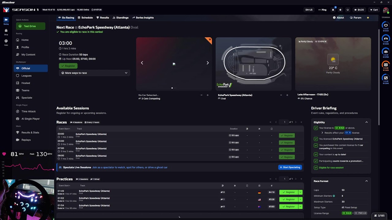Collapse the Race Format panel

(x=366, y=181)
